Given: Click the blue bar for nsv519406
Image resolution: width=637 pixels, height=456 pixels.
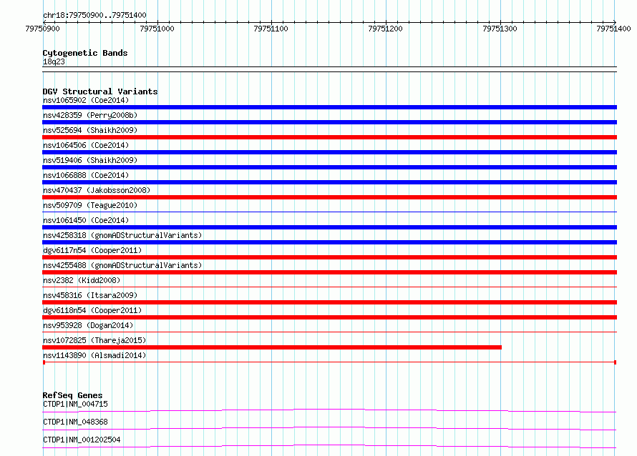Looking at the screenshot, I should point(329,167).
